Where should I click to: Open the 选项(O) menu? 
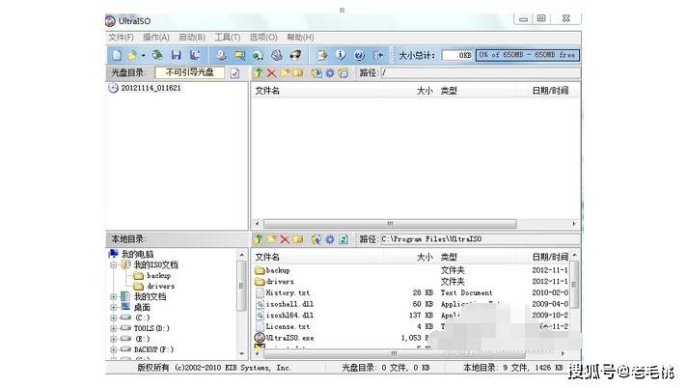pyautogui.click(x=263, y=38)
